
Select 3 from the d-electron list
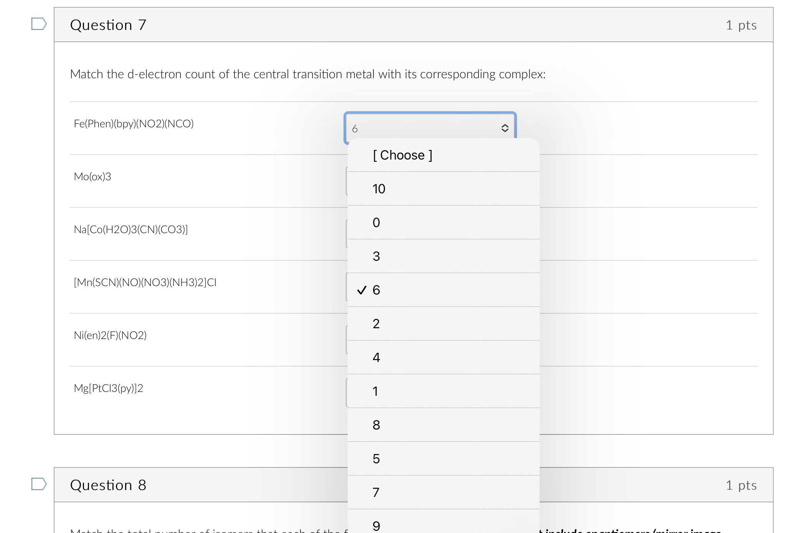[376, 256]
